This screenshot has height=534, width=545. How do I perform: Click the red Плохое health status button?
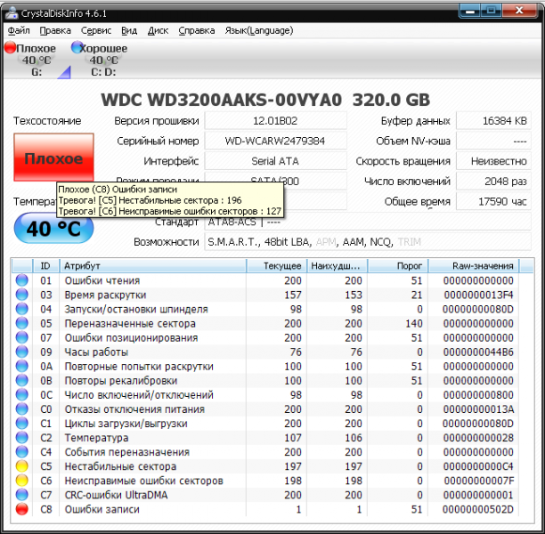click(x=53, y=157)
